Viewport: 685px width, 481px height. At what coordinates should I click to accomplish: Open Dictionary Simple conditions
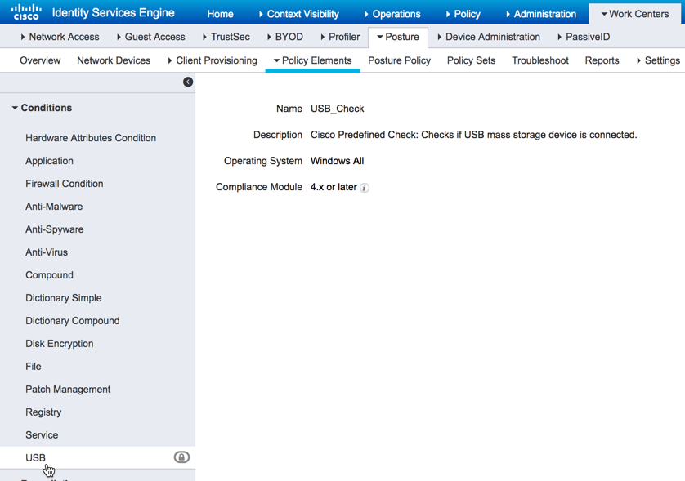63,298
